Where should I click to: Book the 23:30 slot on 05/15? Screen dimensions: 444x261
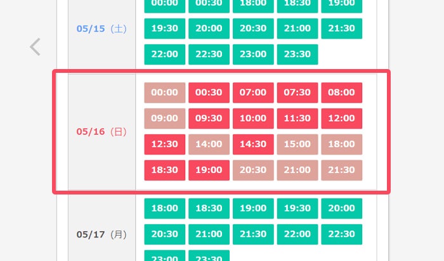(297, 54)
